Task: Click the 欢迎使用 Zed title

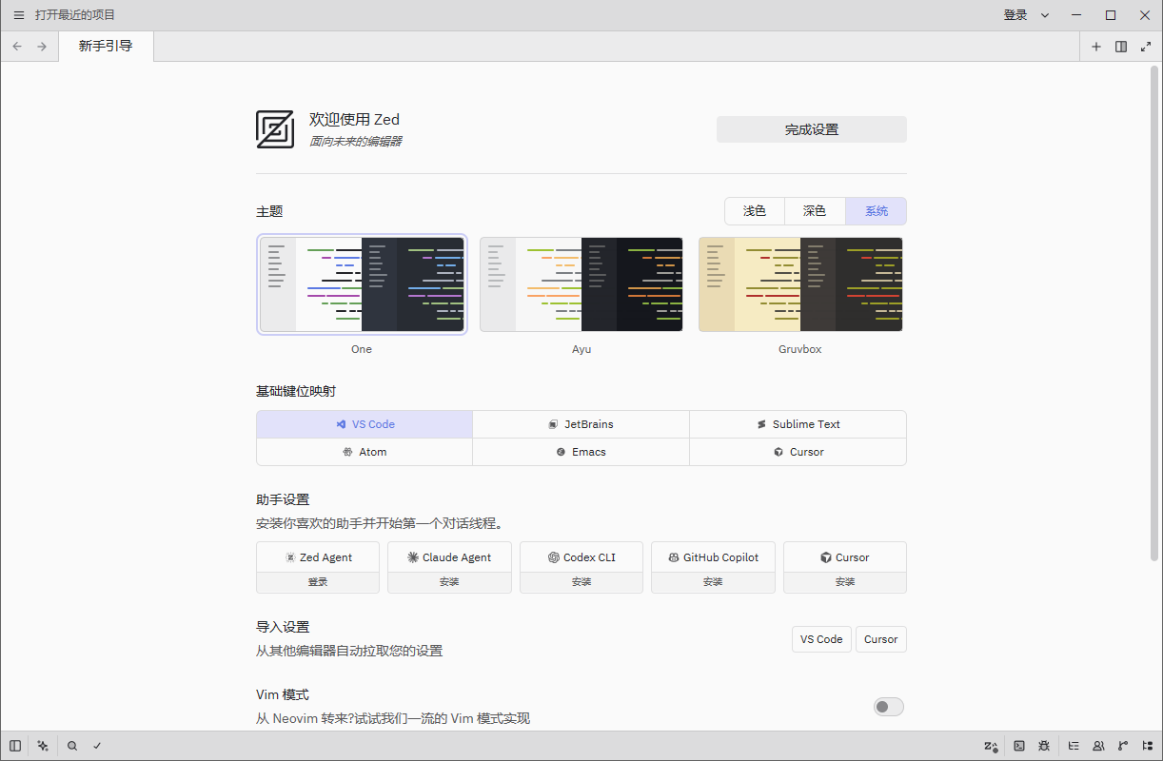Action: (354, 119)
